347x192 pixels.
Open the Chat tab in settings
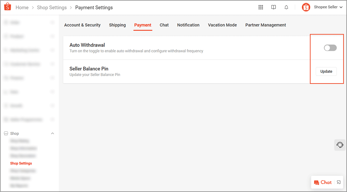pos(164,25)
